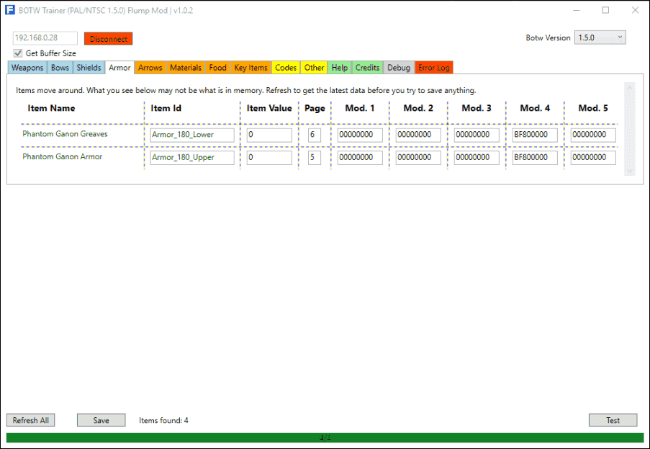The width and height of the screenshot is (650, 449).
Task: Minimize the BOTW Trainer window
Action: [576, 10]
